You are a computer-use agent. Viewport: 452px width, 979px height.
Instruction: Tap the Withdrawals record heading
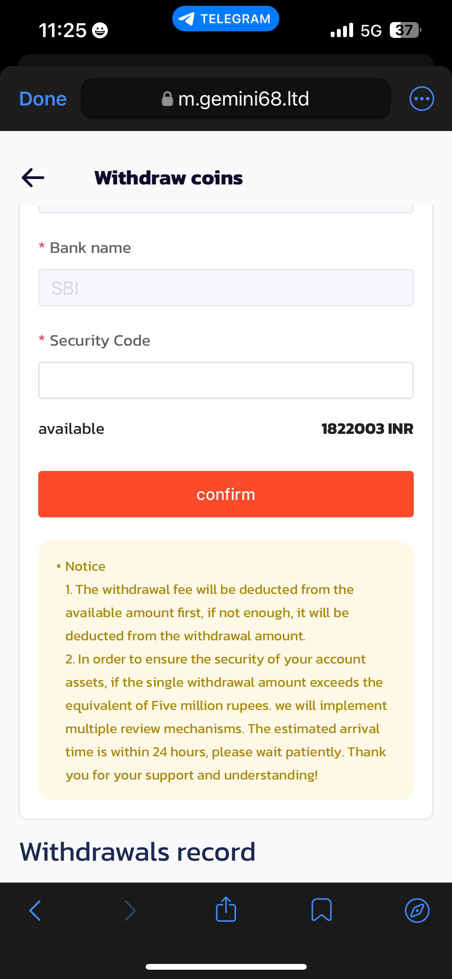tap(138, 852)
